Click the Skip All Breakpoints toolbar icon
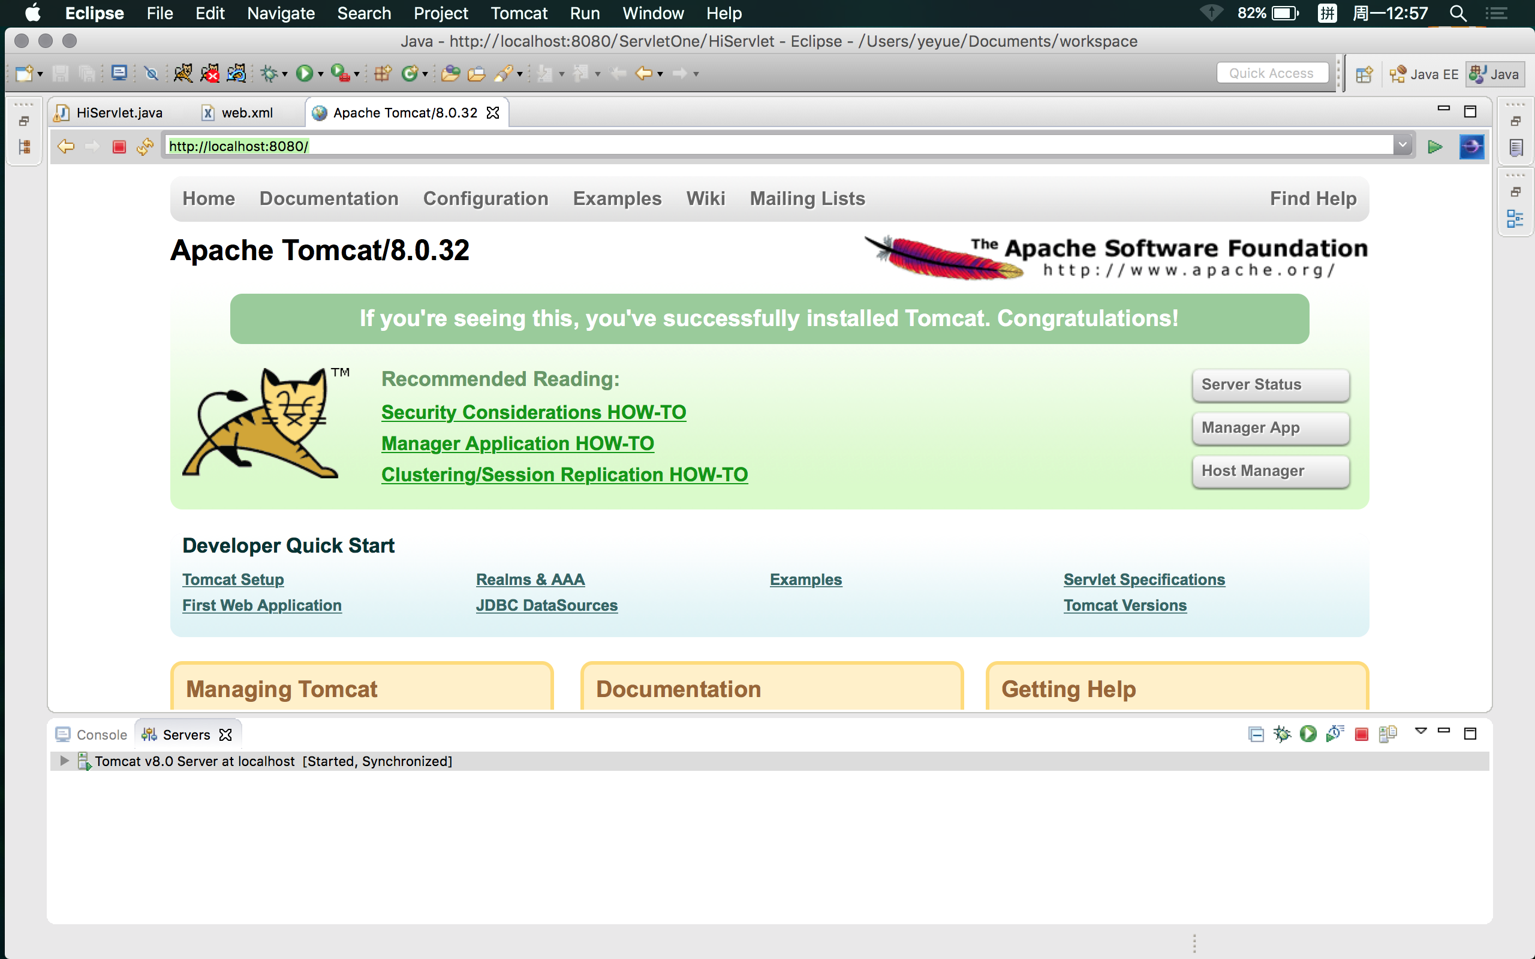This screenshot has width=1535, height=959. [x=151, y=74]
